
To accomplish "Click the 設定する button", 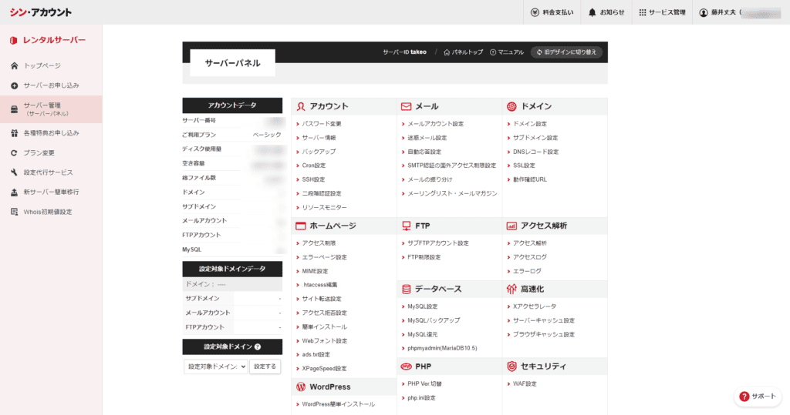I will pos(265,366).
